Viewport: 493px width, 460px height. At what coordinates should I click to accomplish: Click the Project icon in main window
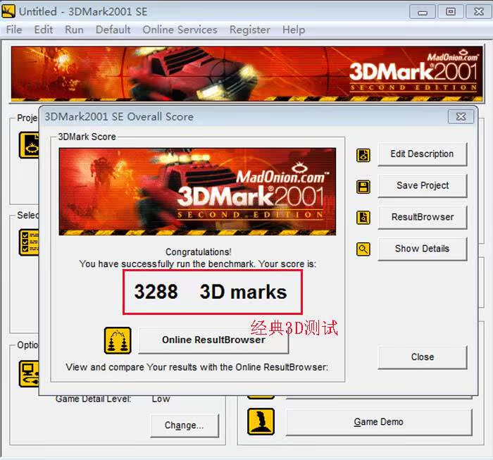pos(30,145)
